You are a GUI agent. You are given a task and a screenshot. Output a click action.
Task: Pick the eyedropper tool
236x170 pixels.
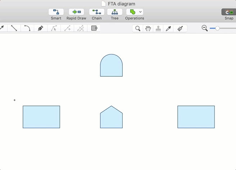(x=168, y=28)
